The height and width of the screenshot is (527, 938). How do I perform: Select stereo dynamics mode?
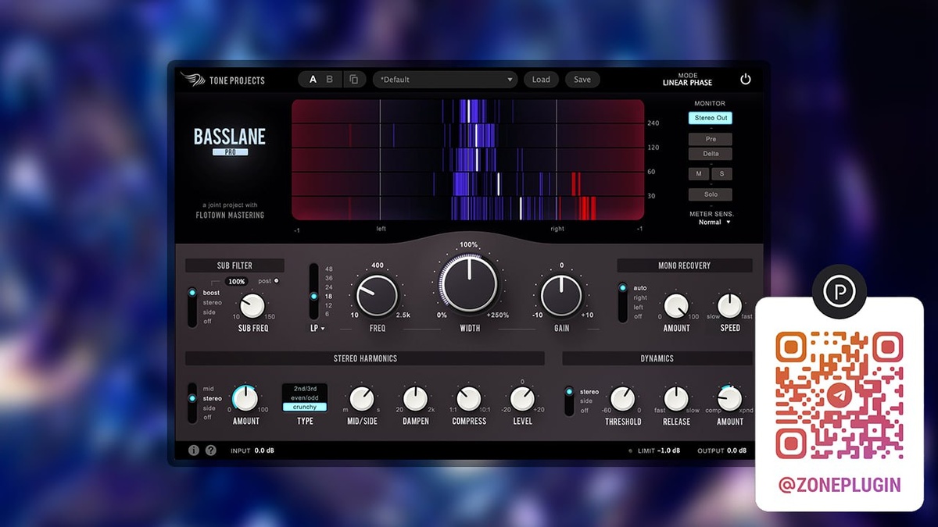[x=589, y=392]
